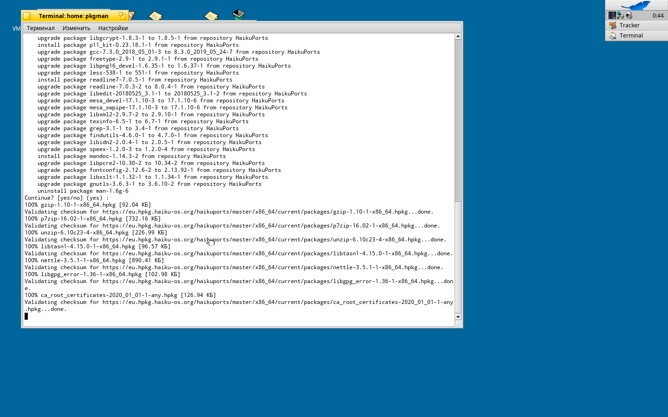Screen dimensions: 668x417
Task: Click the '100% libtasn1-4.15.0-1-x86_64.hpkg' line
Action: [97, 246]
